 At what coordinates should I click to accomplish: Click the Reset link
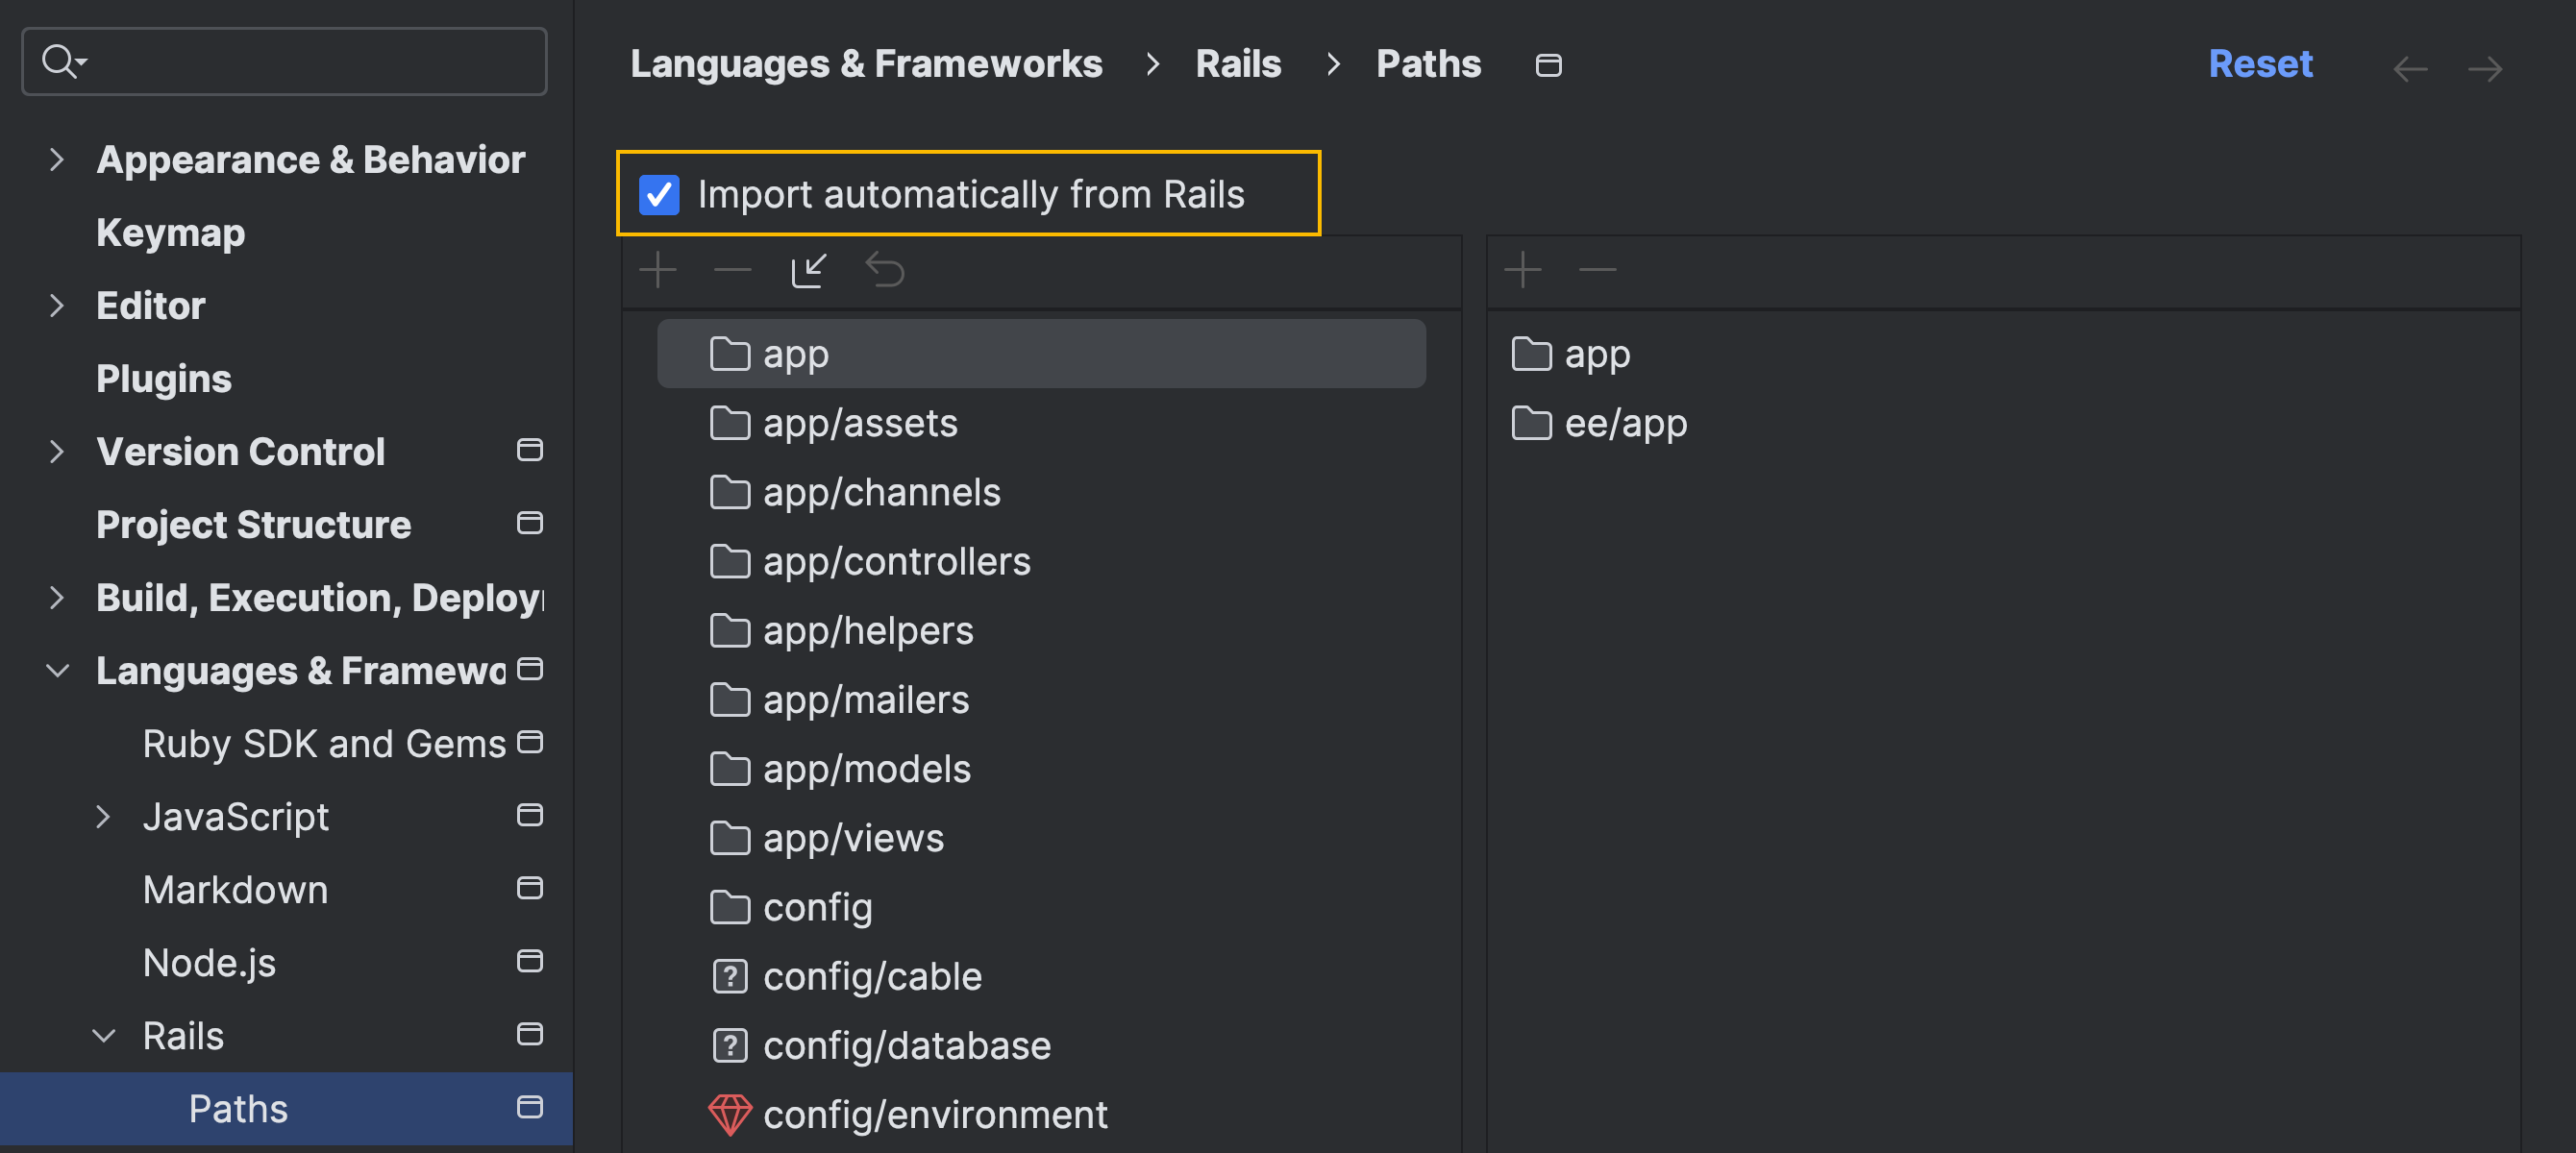tap(2260, 64)
